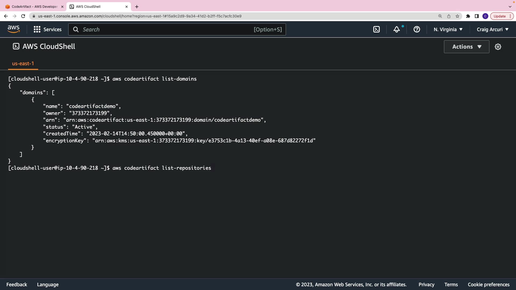Open a new browser tab
Image resolution: width=516 pixels, height=290 pixels.
[x=137, y=7]
